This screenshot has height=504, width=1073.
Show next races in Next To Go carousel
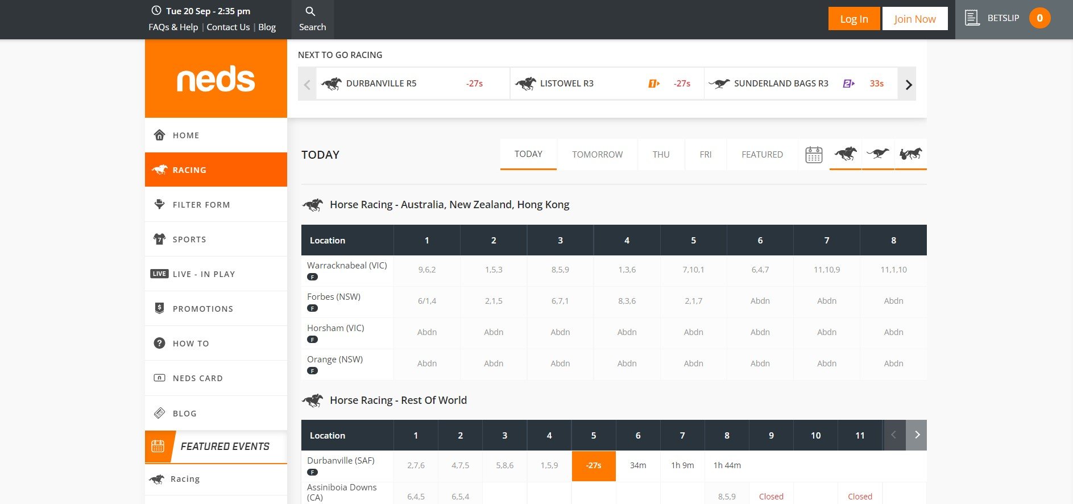908,85
